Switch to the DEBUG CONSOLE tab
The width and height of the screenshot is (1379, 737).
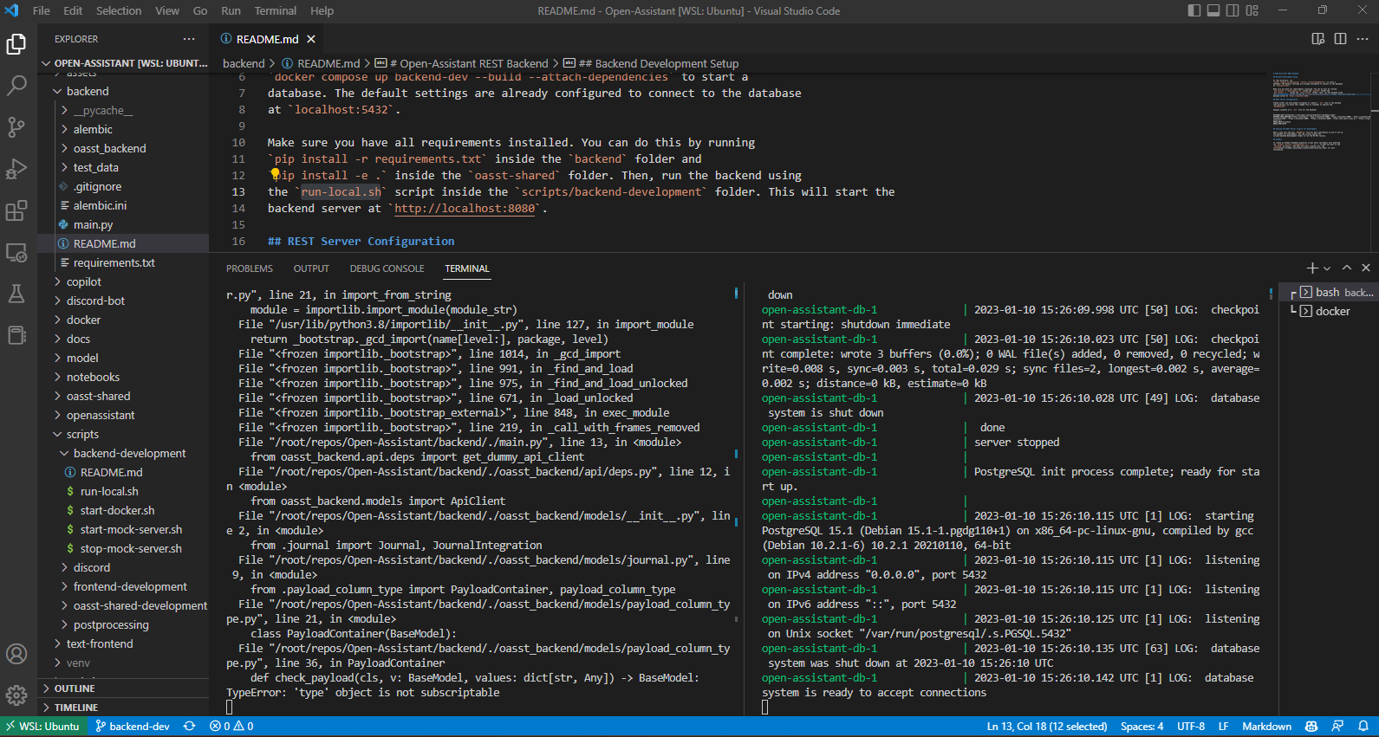(387, 268)
